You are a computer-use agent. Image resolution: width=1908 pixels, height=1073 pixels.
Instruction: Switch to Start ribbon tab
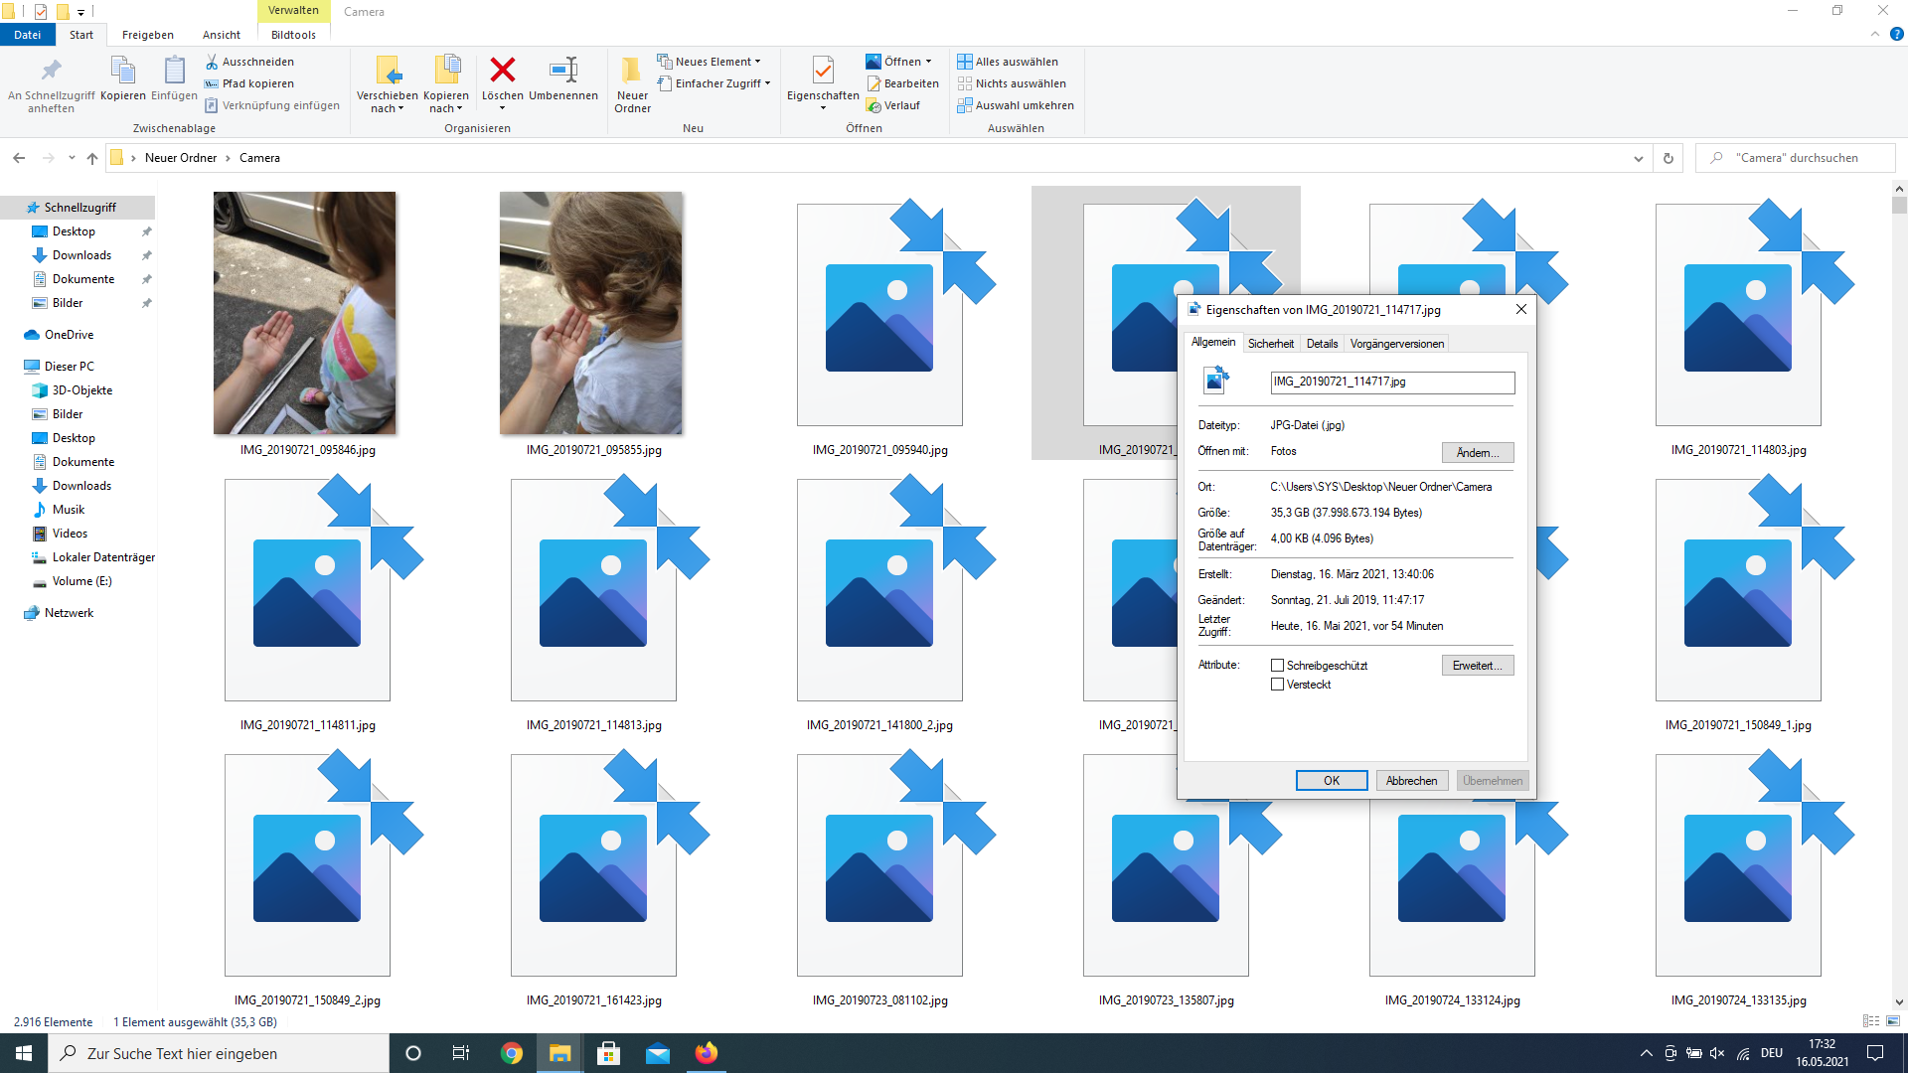click(81, 35)
